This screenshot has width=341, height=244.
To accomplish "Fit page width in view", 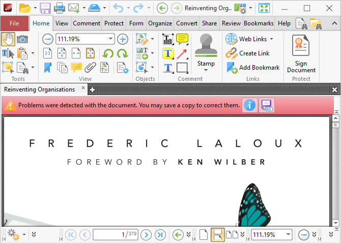I will (76, 53).
